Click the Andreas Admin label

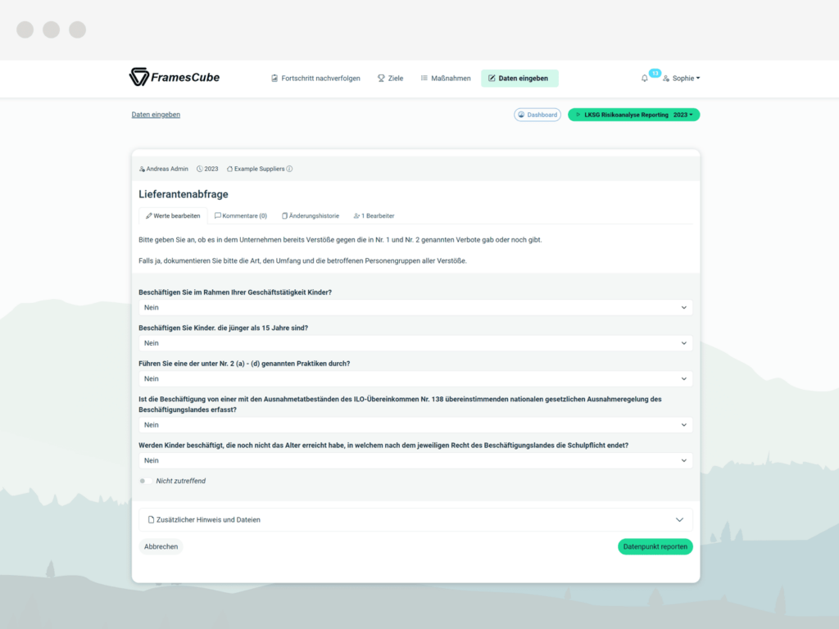pos(167,169)
